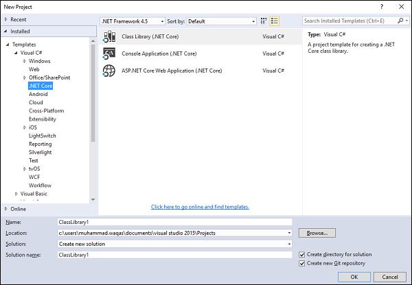412x285 pixels.
Task: Select the Android category
Action: pyautogui.click(x=38, y=94)
